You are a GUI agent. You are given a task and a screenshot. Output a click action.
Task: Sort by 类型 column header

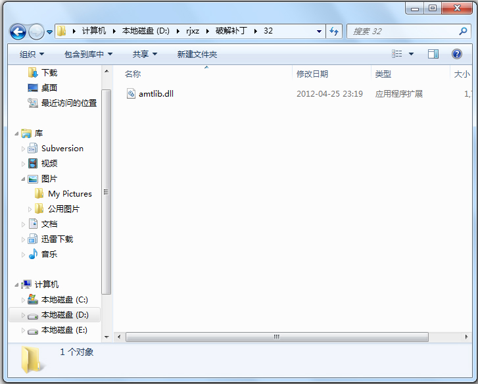383,74
